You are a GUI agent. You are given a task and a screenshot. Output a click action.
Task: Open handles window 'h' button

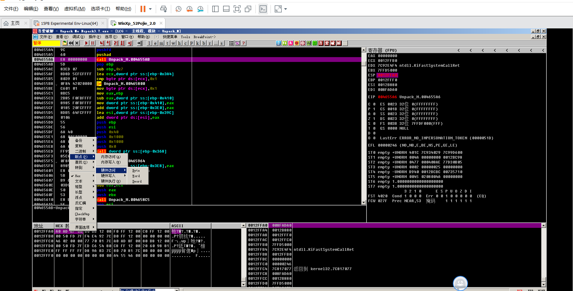(x=179, y=43)
